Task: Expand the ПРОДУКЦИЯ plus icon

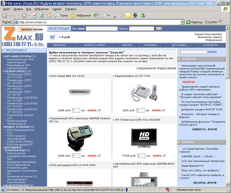Action: click(x=25, y=50)
